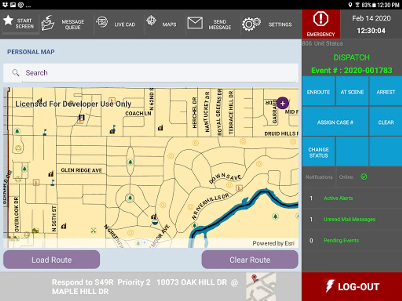402x301 pixels.
Task: Open the Start Screen star icon
Action: pos(8,20)
